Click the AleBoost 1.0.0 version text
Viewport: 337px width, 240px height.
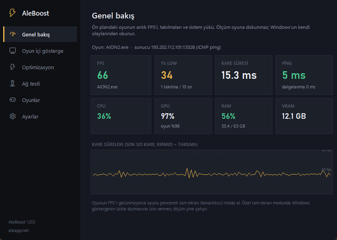(22, 222)
